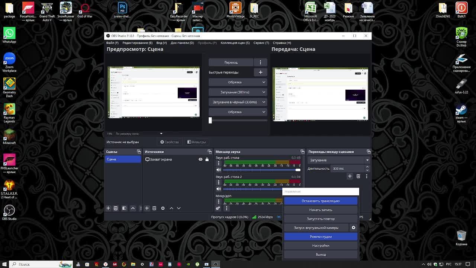Toggle Запуск виртуальной камеры
The image size is (476, 268).
point(316,227)
